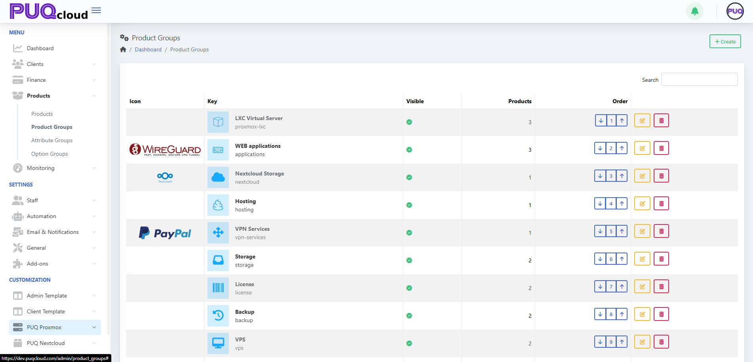Focus the Search input field

click(700, 79)
